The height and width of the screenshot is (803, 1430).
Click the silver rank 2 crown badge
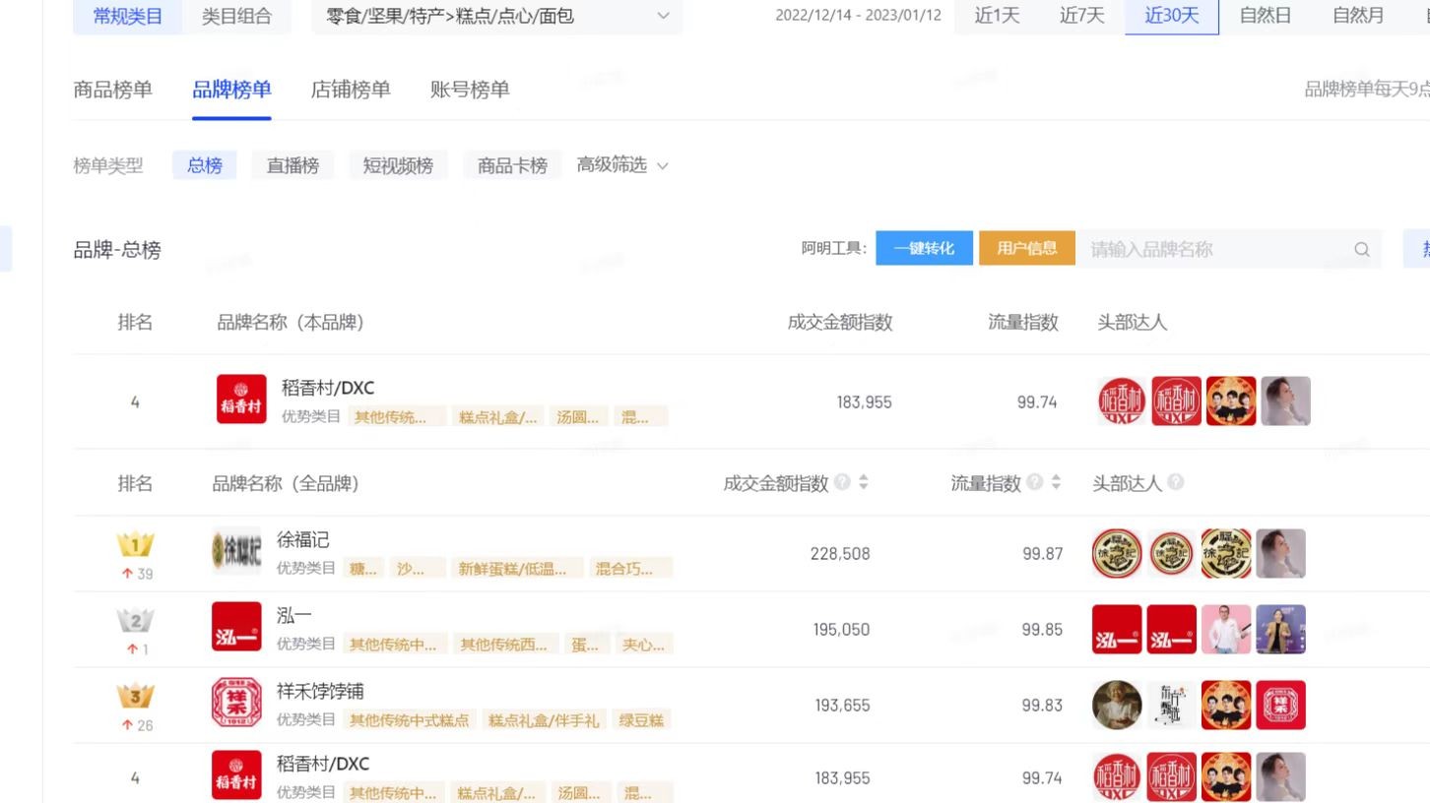click(136, 620)
